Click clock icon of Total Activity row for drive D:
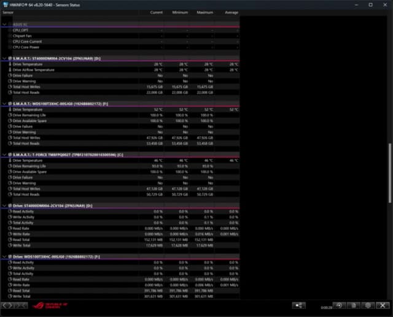The image size is (393, 317). pyautogui.click(x=10, y=223)
